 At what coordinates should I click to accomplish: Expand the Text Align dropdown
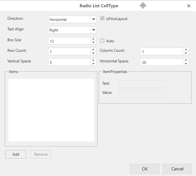(93, 30)
